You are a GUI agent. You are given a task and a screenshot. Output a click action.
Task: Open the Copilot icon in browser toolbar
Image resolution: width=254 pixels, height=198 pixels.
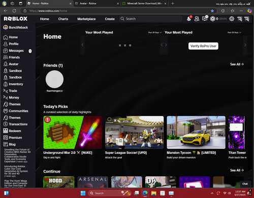(x=249, y=11)
